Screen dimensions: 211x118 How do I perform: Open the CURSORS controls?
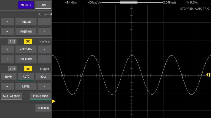[x=43, y=108]
